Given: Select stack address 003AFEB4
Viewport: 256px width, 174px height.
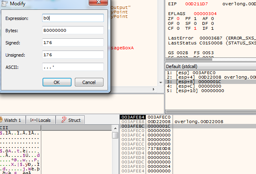Looking at the screenshot, I should coord(133,117).
